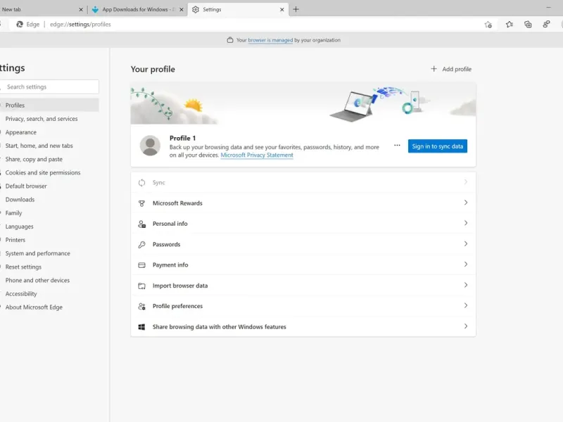Click Sign in to sync data button
The height and width of the screenshot is (422, 563).
coord(437,146)
